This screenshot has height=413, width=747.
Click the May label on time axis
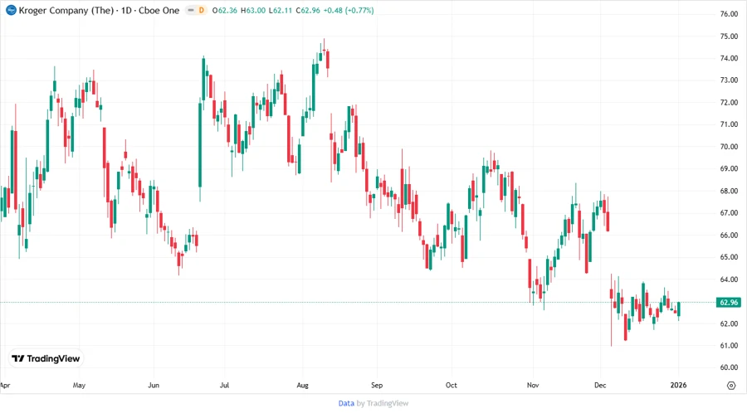click(79, 385)
